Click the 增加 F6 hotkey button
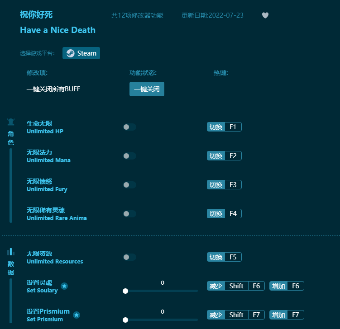Screen dimensions: 340x329 pyautogui.click(x=287, y=286)
